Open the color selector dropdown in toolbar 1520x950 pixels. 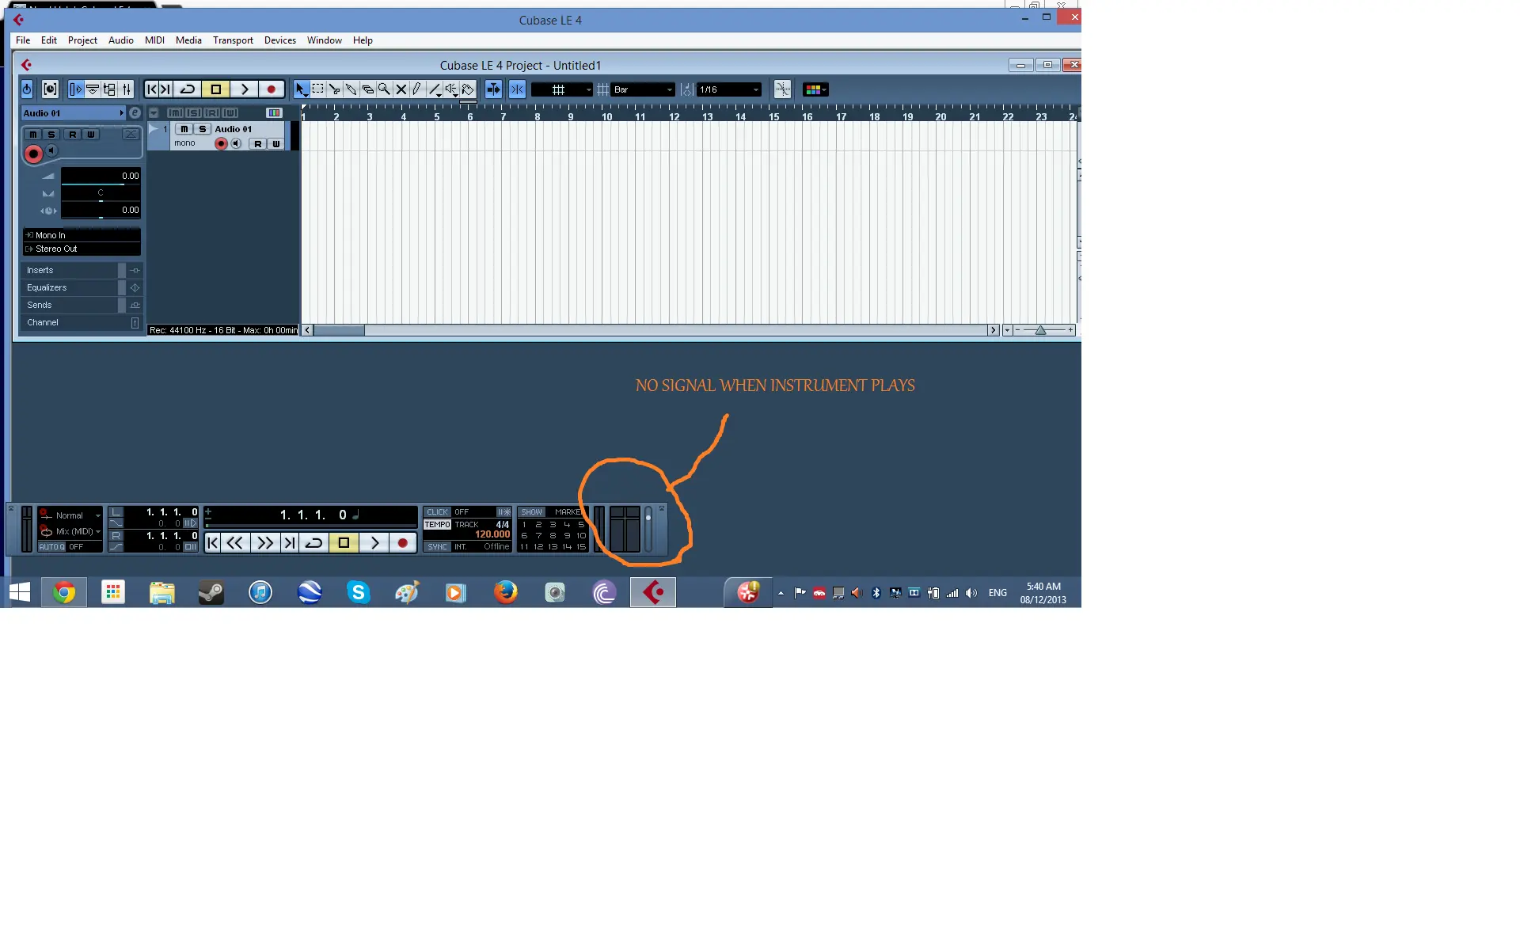click(x=815, y=89)
